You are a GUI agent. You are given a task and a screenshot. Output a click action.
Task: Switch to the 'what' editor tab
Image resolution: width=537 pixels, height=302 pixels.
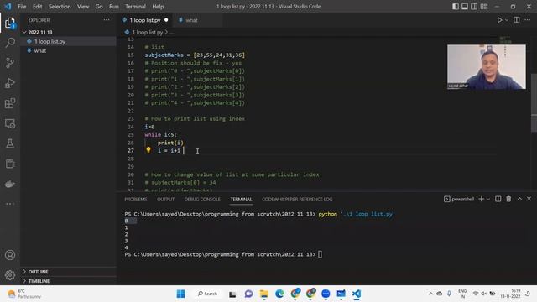click(x=191, y=20)
